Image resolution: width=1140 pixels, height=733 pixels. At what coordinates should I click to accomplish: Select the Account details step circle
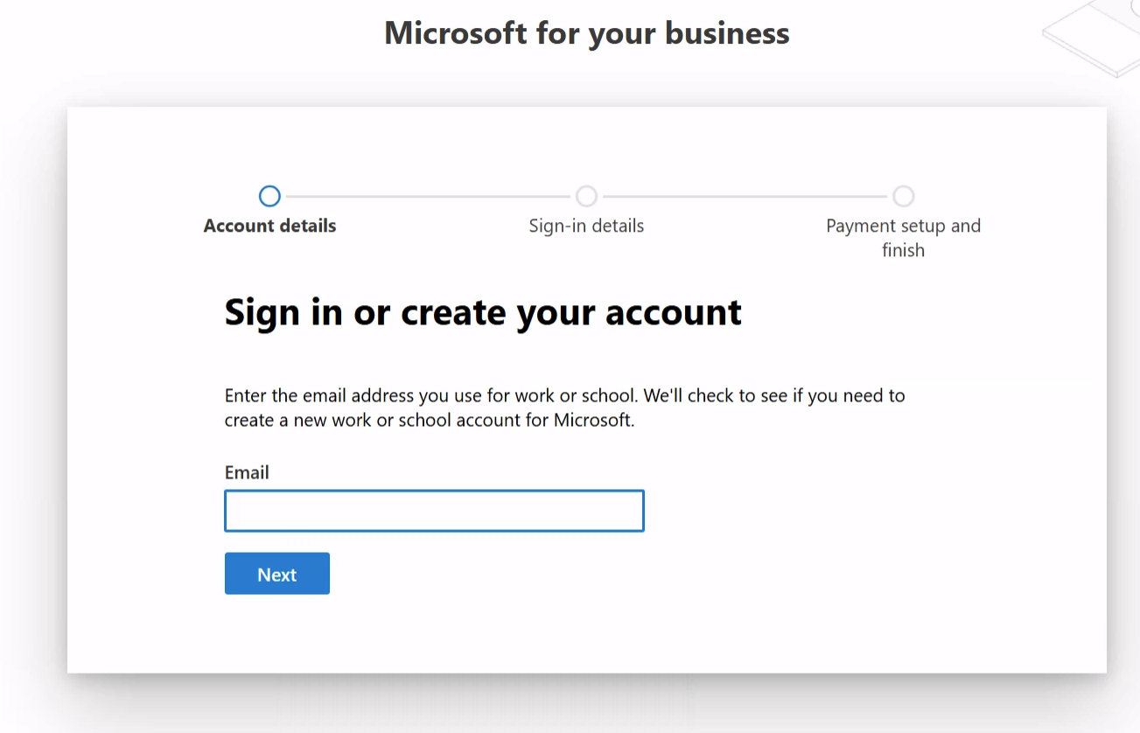click(x=270, y=196)
